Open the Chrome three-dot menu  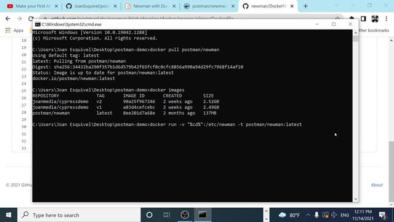tap(386, 18)
